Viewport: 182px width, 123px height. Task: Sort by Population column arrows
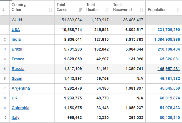[x=178, y=10]
